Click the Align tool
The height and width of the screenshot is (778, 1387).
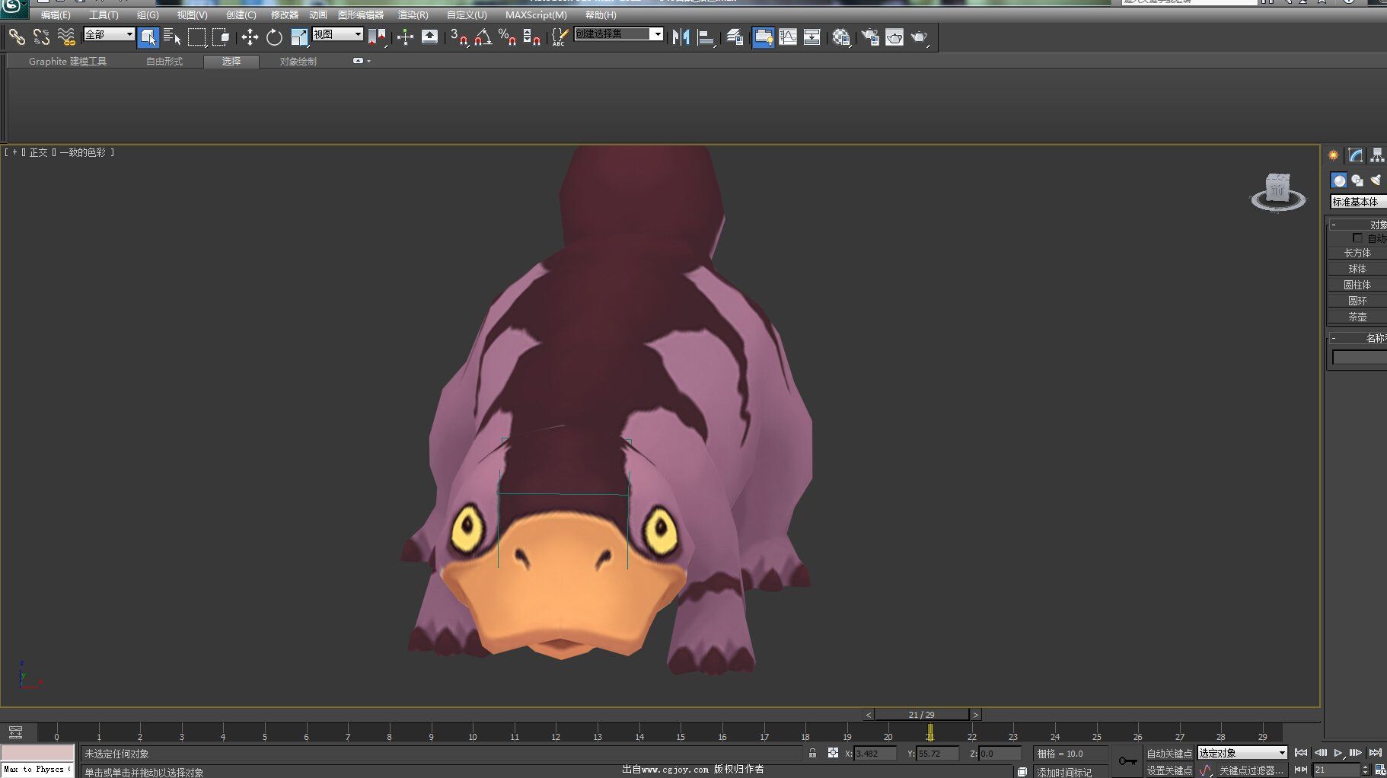[x=706, y=37]
